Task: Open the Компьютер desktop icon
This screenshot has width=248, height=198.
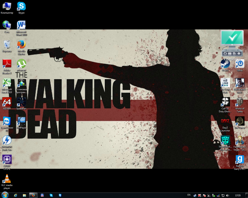Action: tap(7, 8)
